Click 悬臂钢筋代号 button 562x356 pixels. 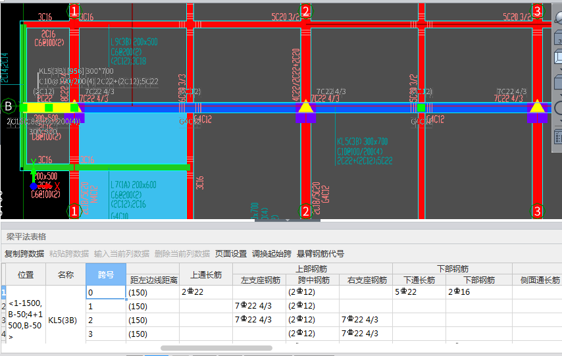click(320, 254)
